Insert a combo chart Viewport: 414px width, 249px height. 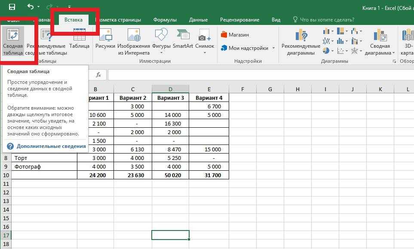(356, 41)
